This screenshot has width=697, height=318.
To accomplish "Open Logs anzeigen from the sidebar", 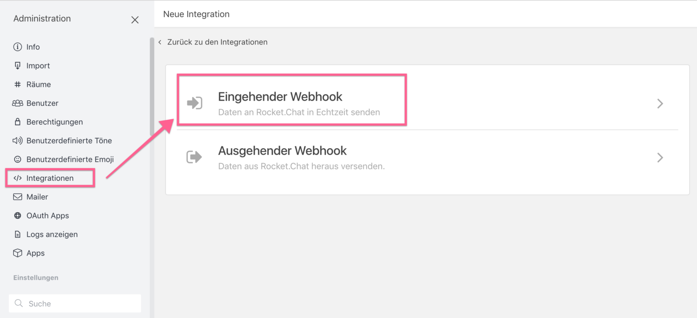I will [52, 234].
